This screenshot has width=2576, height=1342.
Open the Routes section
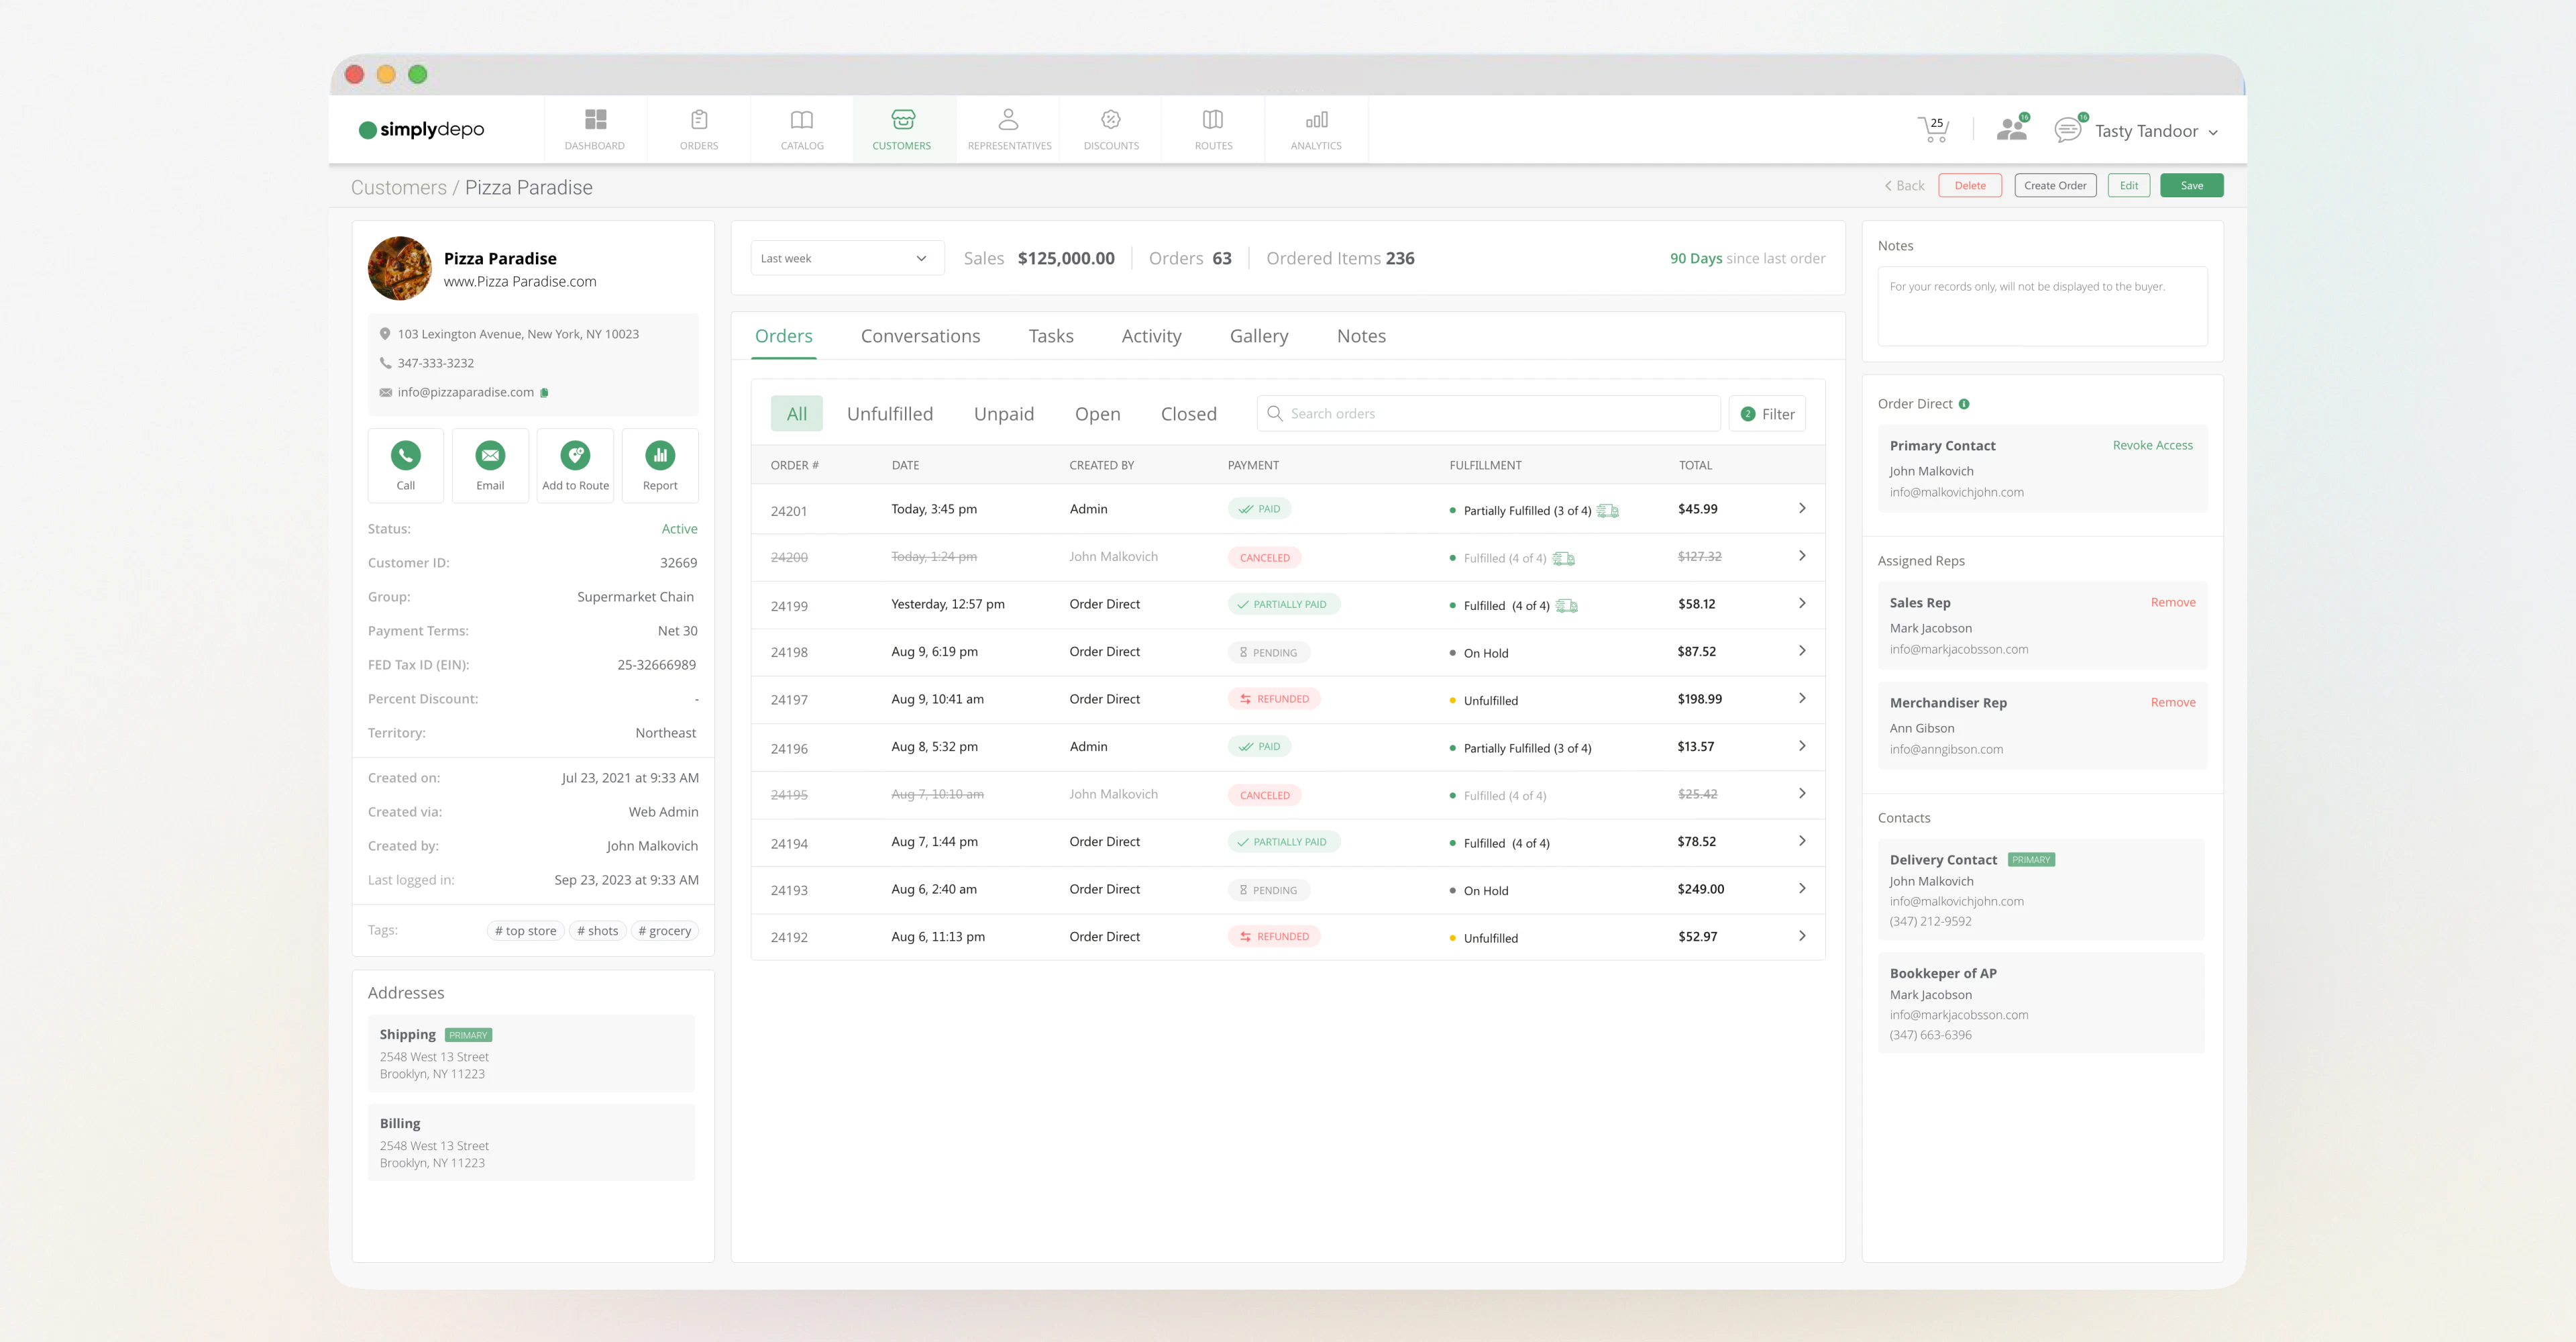[x=1213, y=128]
